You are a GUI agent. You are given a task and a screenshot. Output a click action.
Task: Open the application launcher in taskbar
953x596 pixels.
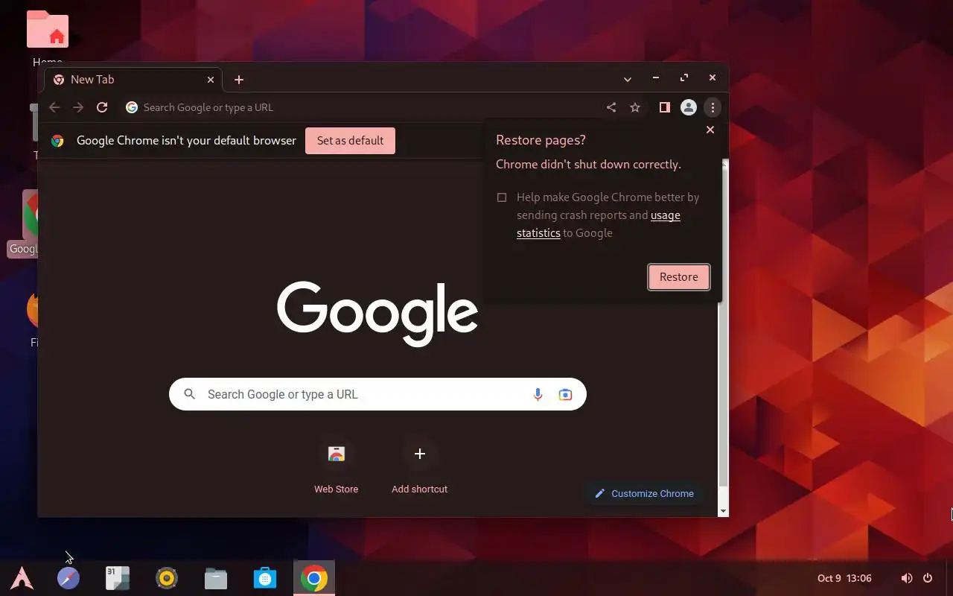click(x=22, y=578)
